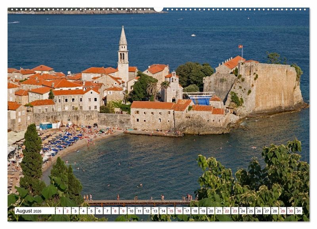The height and width of the screenshot is (229, 317).
Task: Choose red-numbered day 15
Action: tap(171, 211)
